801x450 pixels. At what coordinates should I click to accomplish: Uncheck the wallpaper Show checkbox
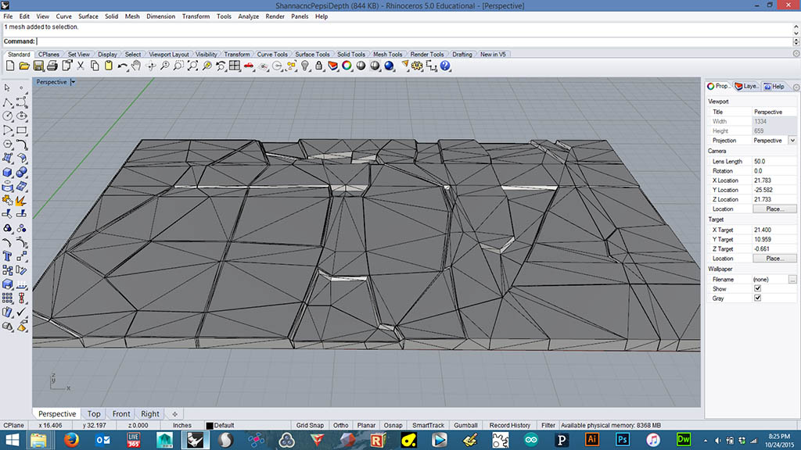[x=757, y=288]
